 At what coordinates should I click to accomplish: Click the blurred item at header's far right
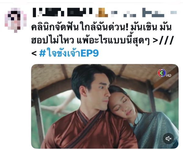click(174, 12)
